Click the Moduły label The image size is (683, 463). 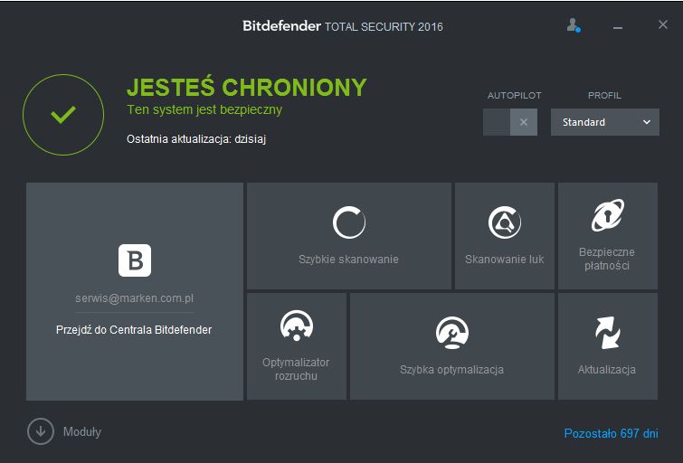pyautogui.click(x=82, y=432)
